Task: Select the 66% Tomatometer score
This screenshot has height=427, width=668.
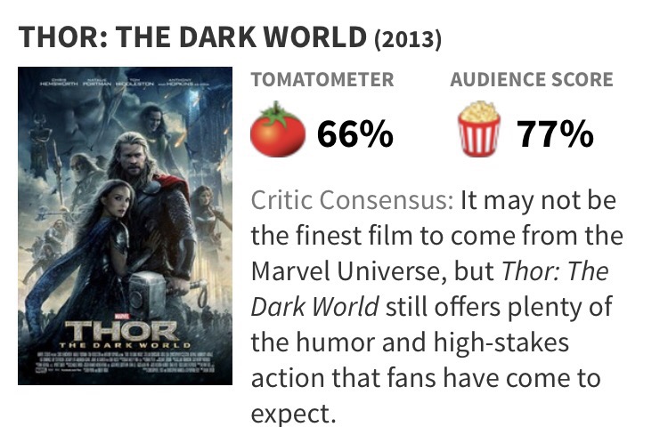Action: pyautogui.click(x=354, y=133)
